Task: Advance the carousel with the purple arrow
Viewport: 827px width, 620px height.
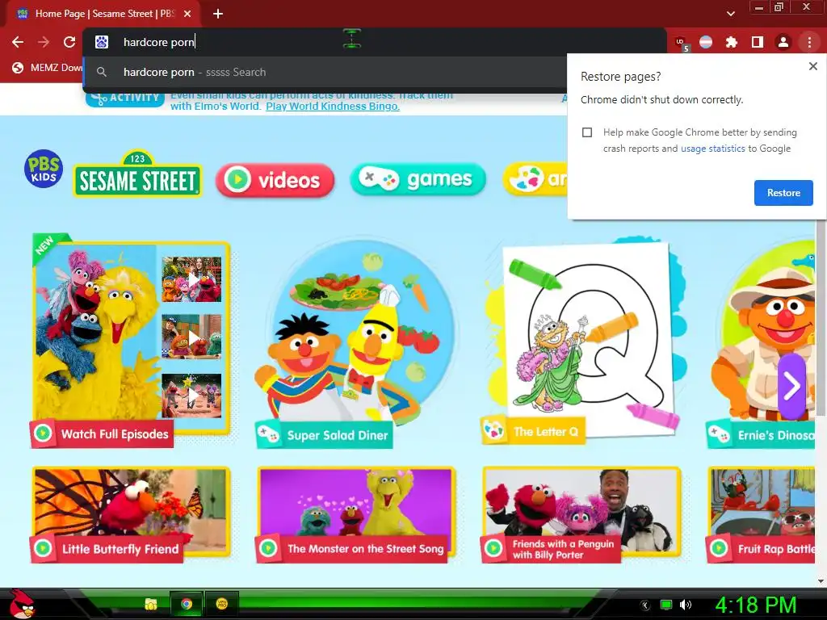Action: pyautogui.click(x=791, y=387)
